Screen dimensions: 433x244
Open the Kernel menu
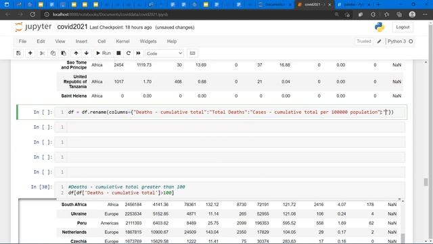point(122,41)
